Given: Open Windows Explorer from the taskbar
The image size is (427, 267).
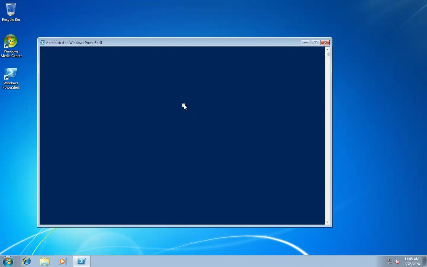Looking at the screenshot, I should 45,261.
